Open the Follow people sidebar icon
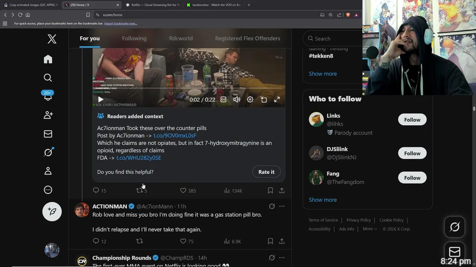 48,115
